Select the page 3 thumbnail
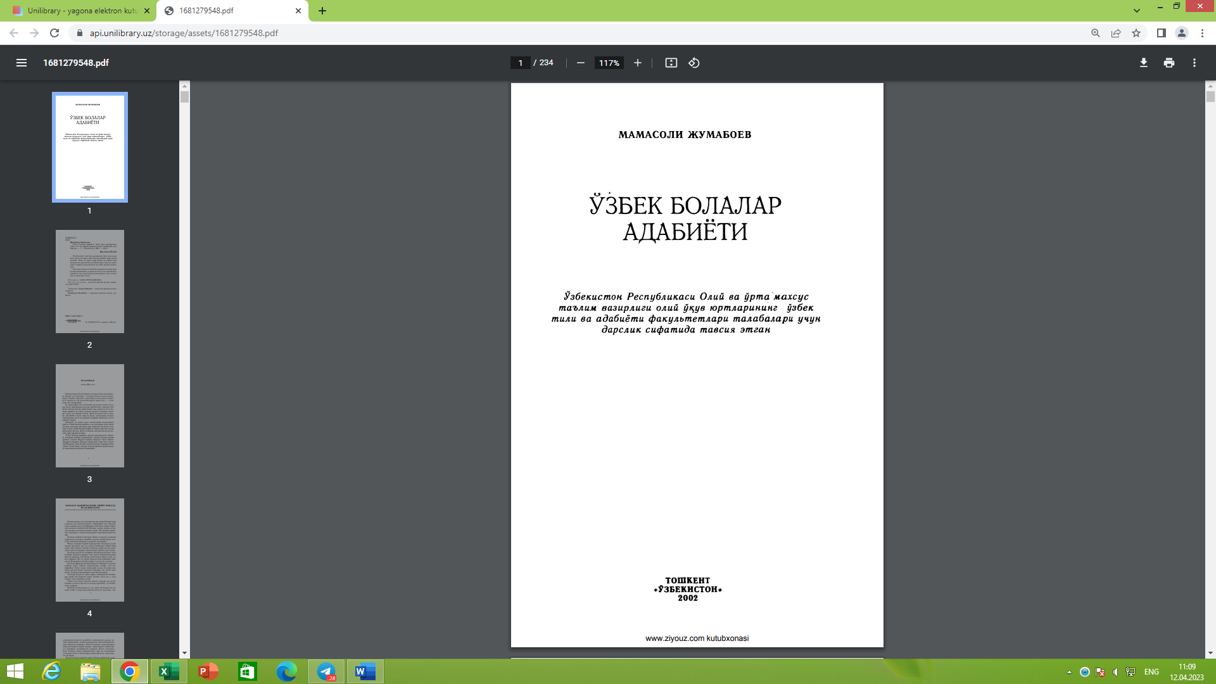This screenshot has height=684, width=1216. point(89,415)
